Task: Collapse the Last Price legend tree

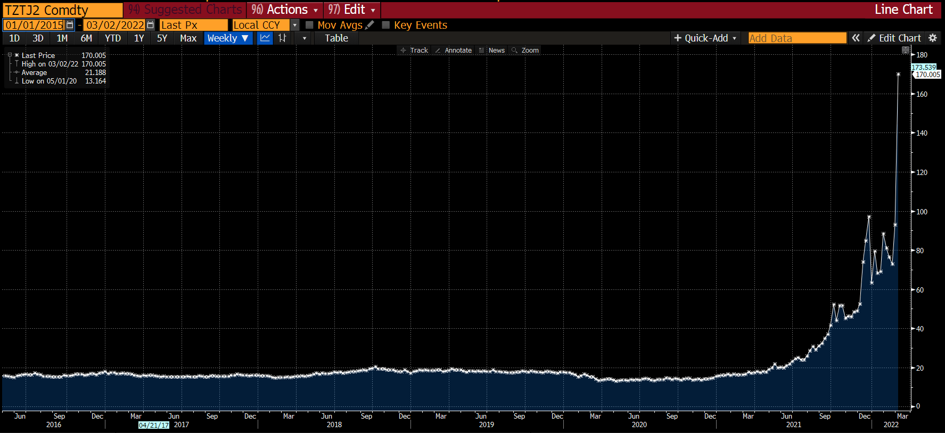Action: tap(10, 55)
